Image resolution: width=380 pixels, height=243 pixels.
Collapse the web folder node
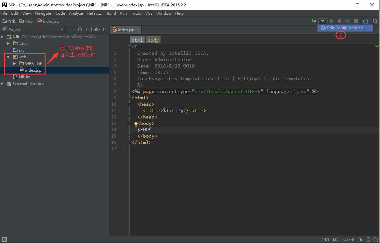coord(8,57)
